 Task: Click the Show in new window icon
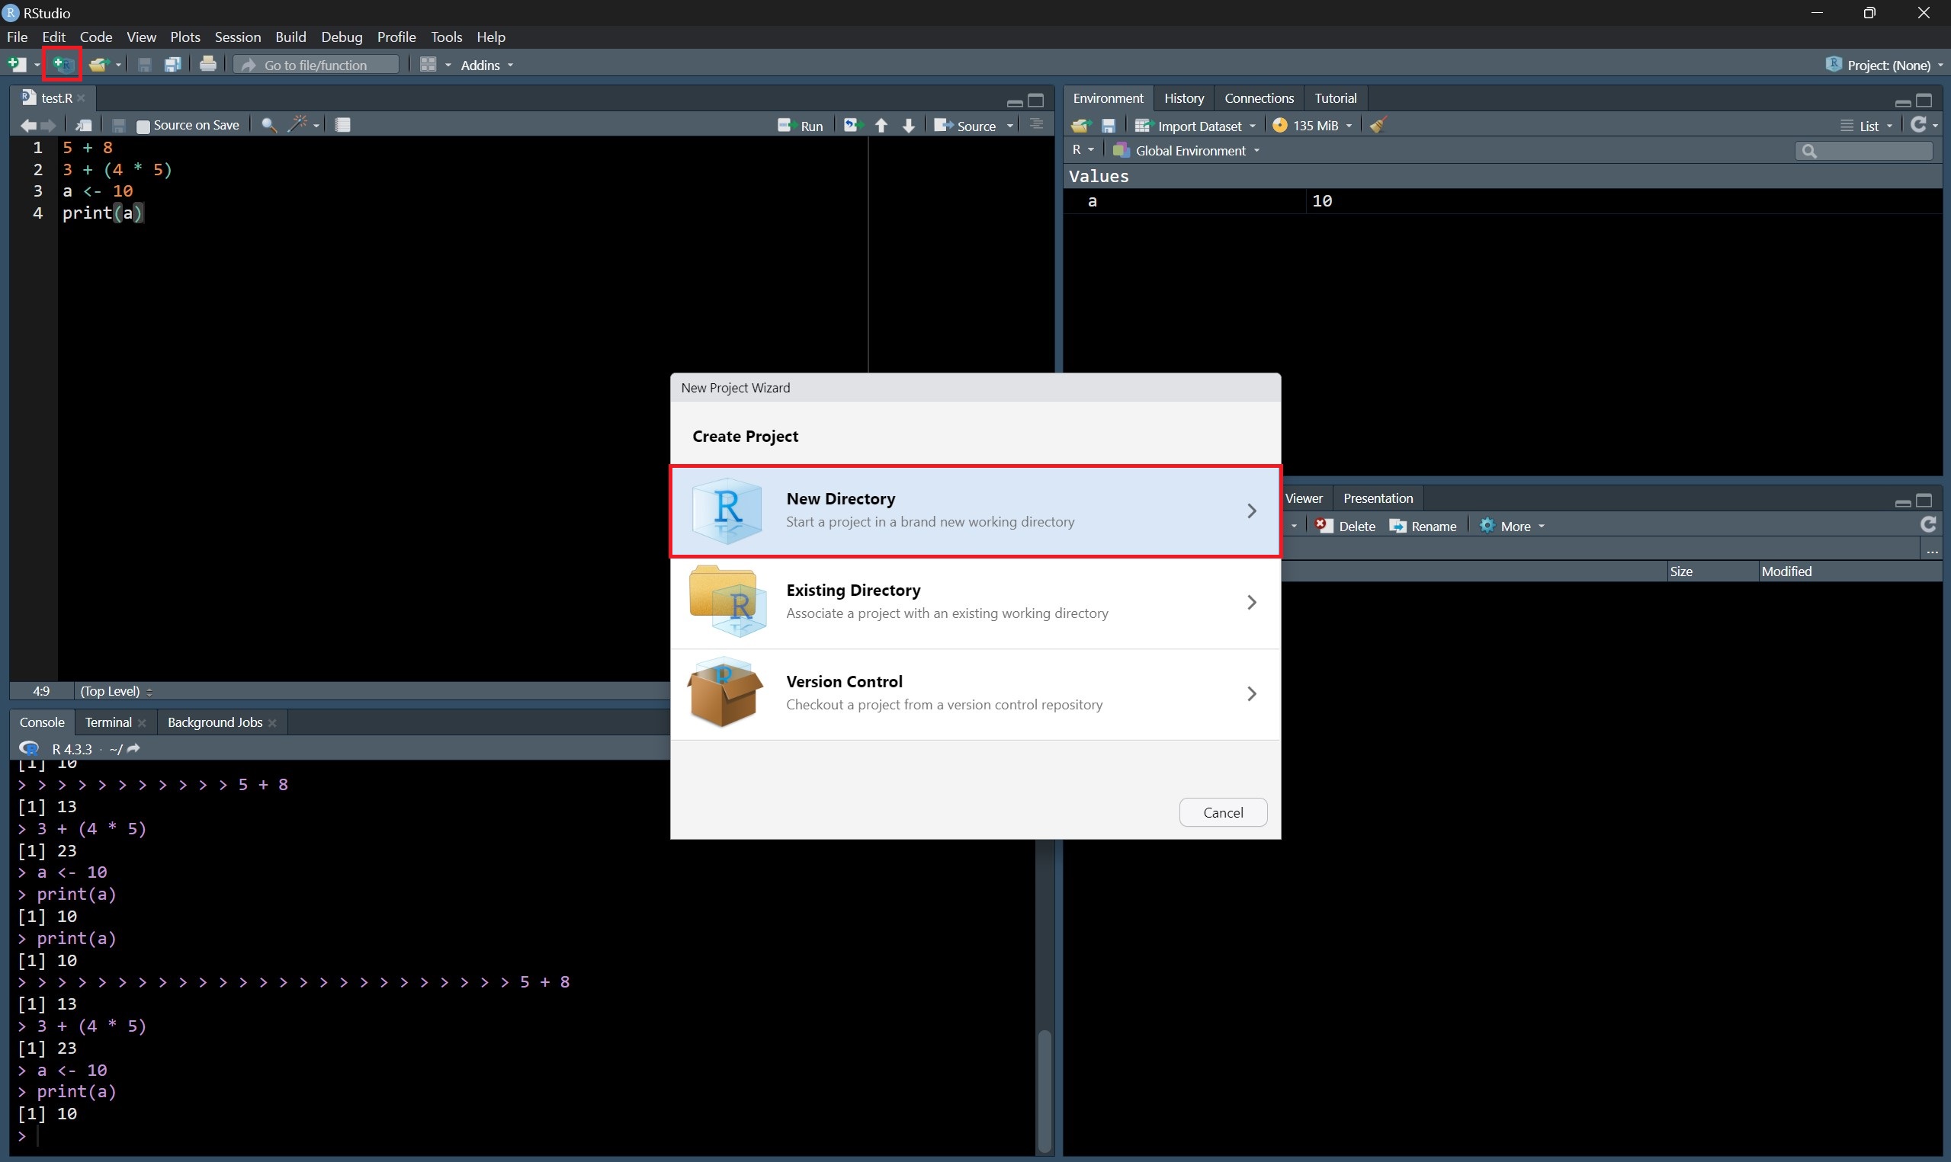click(84, 124)
